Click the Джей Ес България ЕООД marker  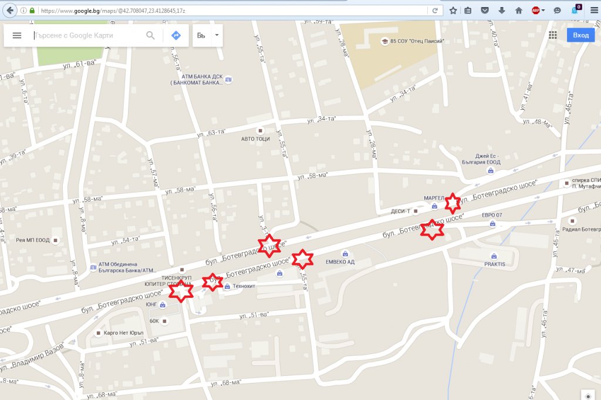491,171
